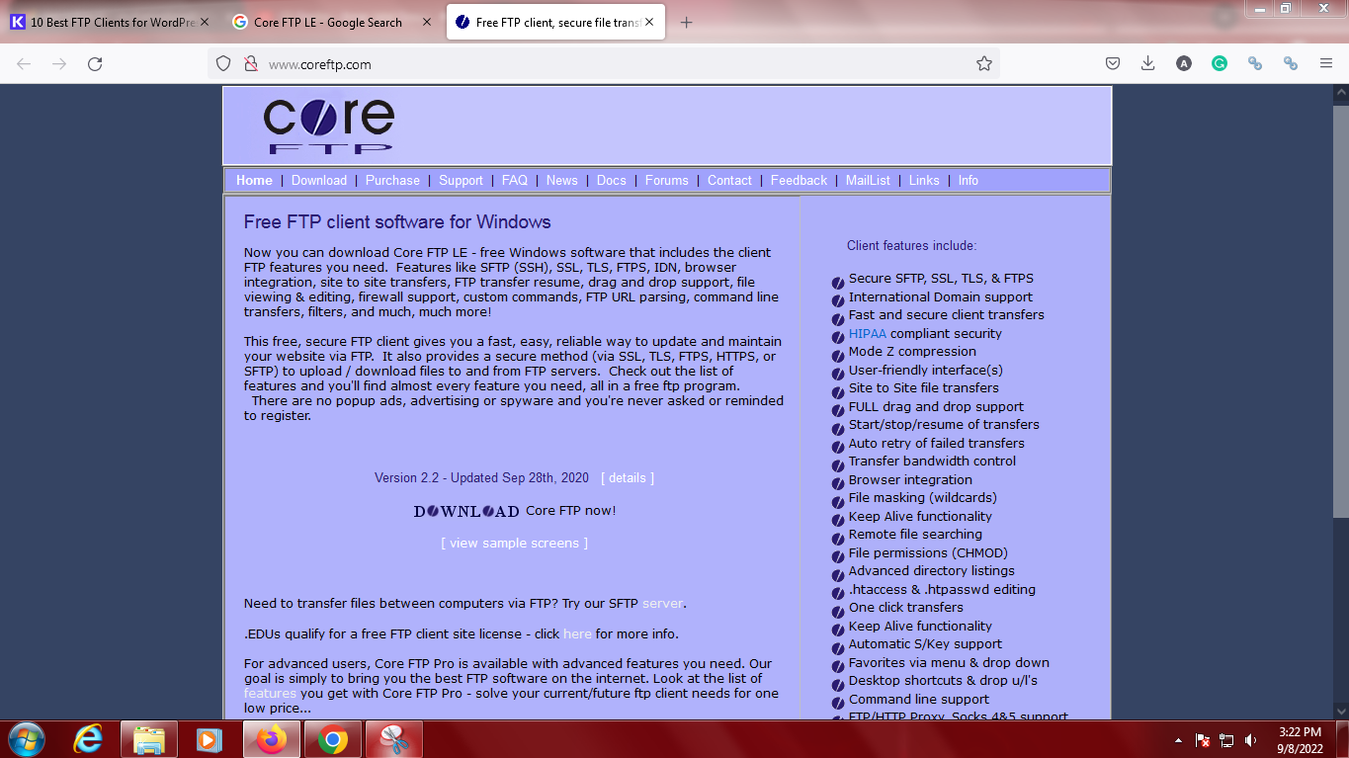Click the volume speaker tray icon
Viewport: 1349px width, 758px height.
(x=1251, y=740)
